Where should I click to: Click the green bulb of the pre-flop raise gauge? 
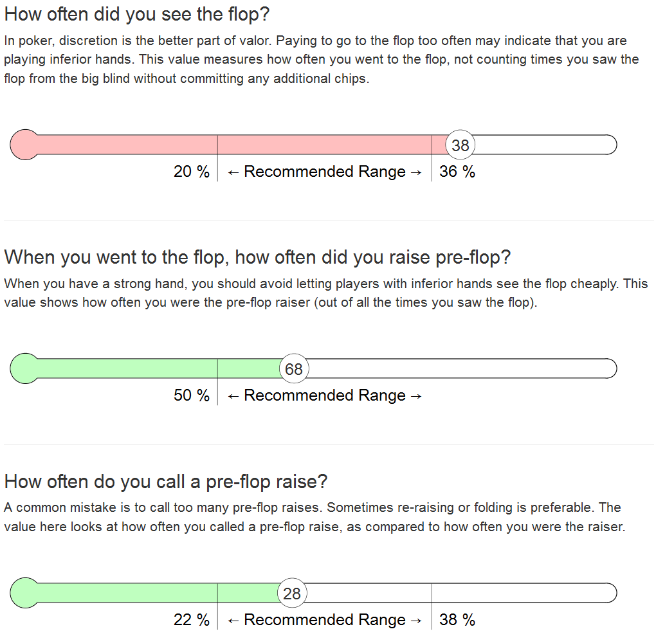tap(25, 368)
